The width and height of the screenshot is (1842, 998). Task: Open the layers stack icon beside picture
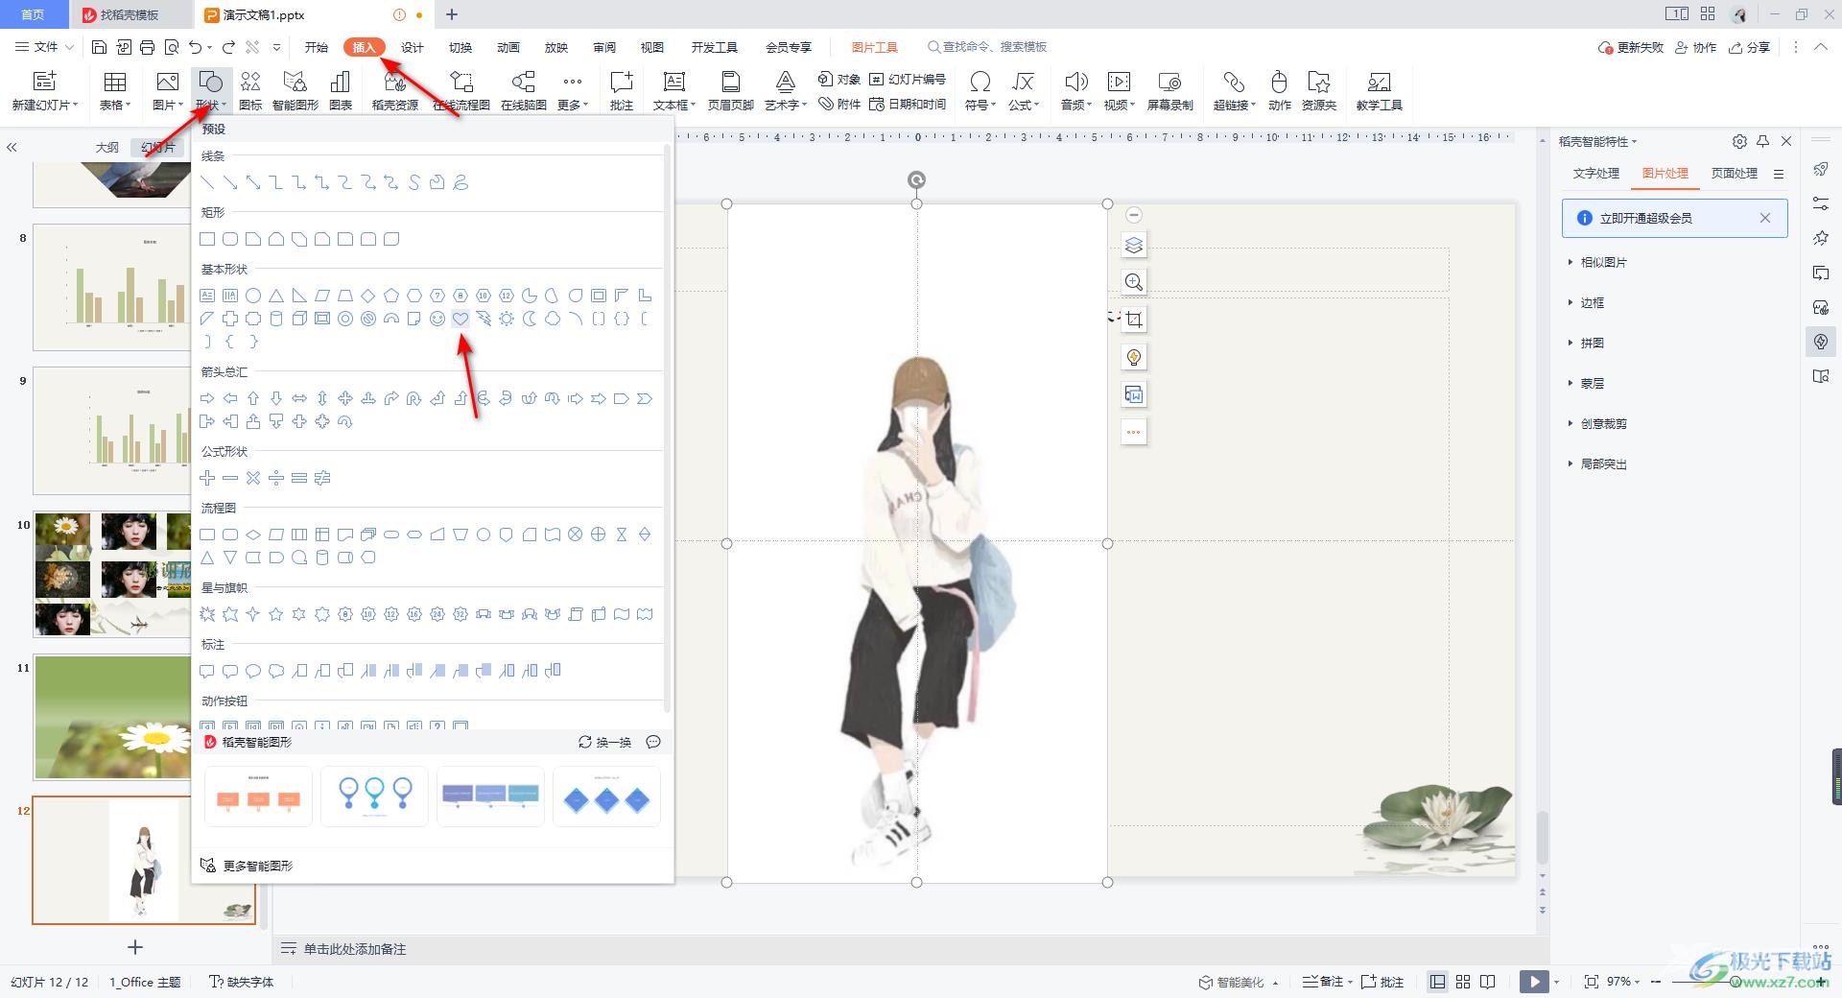pyautogui.click(x=1134, y=245)
